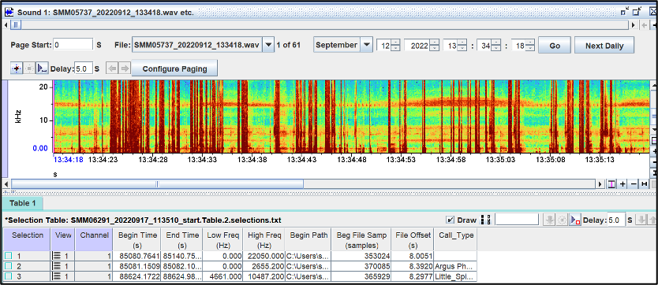Click the High Freq cell '10487.200'
This screenshot has width=658, height=285.
[264, 276]
